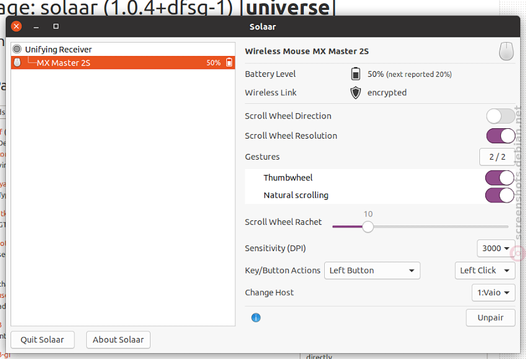Click the Quit Solaar button
This screenshot has height=359, width=526.
43,340
